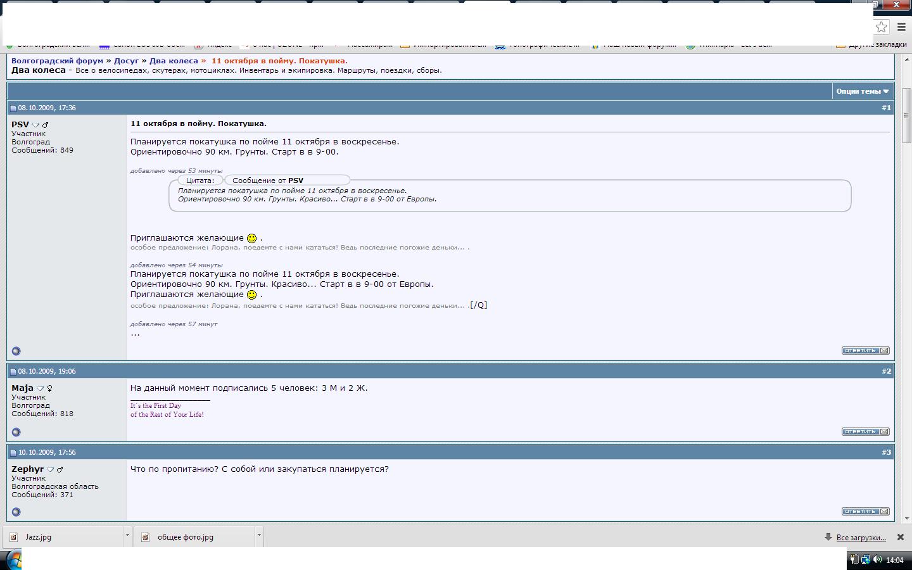Screen dimensions: 912x570
Task: Expand the общее фото.jpg download options arrow
Action: [259, 536]
